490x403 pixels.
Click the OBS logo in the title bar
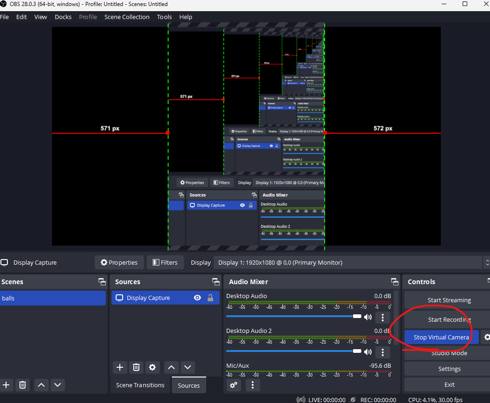[x=3, y=4]
